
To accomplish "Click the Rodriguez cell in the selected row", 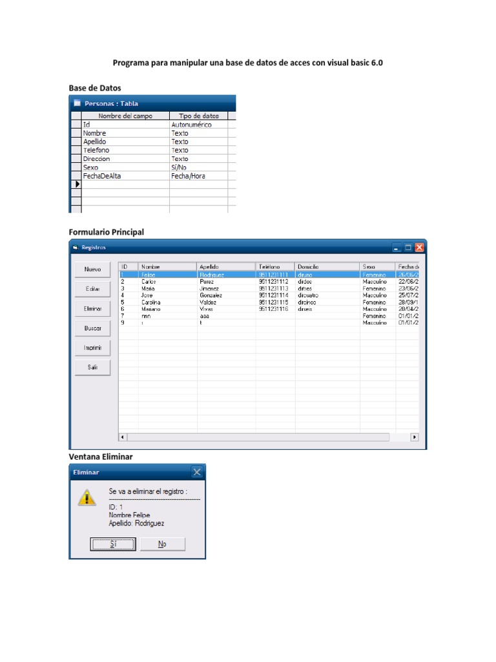I will (x=226, y=275).
